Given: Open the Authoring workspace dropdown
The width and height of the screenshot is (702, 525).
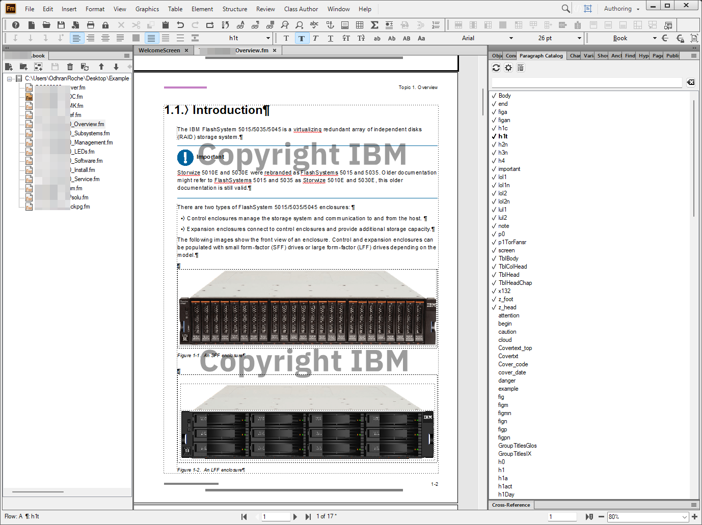Looking at the screenshot, I should point(621,9).
